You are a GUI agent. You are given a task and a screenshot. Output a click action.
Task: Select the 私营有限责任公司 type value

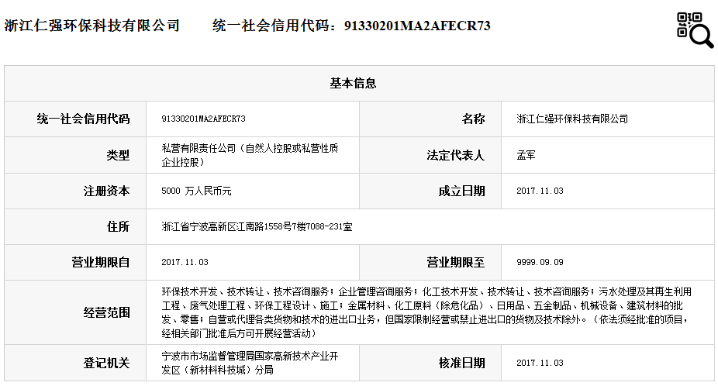point(250,155)
